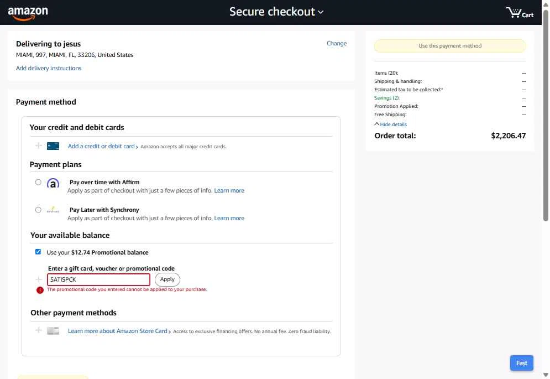The height and width of the screenshot is (379, 550).
Task: Click the MIAMI delivery address text
Action: [x=75, y=55]
